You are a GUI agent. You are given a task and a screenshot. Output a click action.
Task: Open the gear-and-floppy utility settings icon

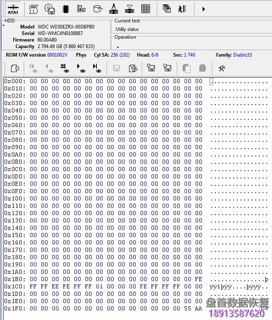coord(49,9)
